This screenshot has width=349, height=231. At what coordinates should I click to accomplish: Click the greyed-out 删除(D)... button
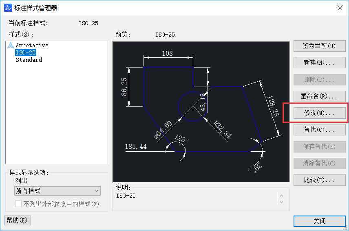click(319, 79)
